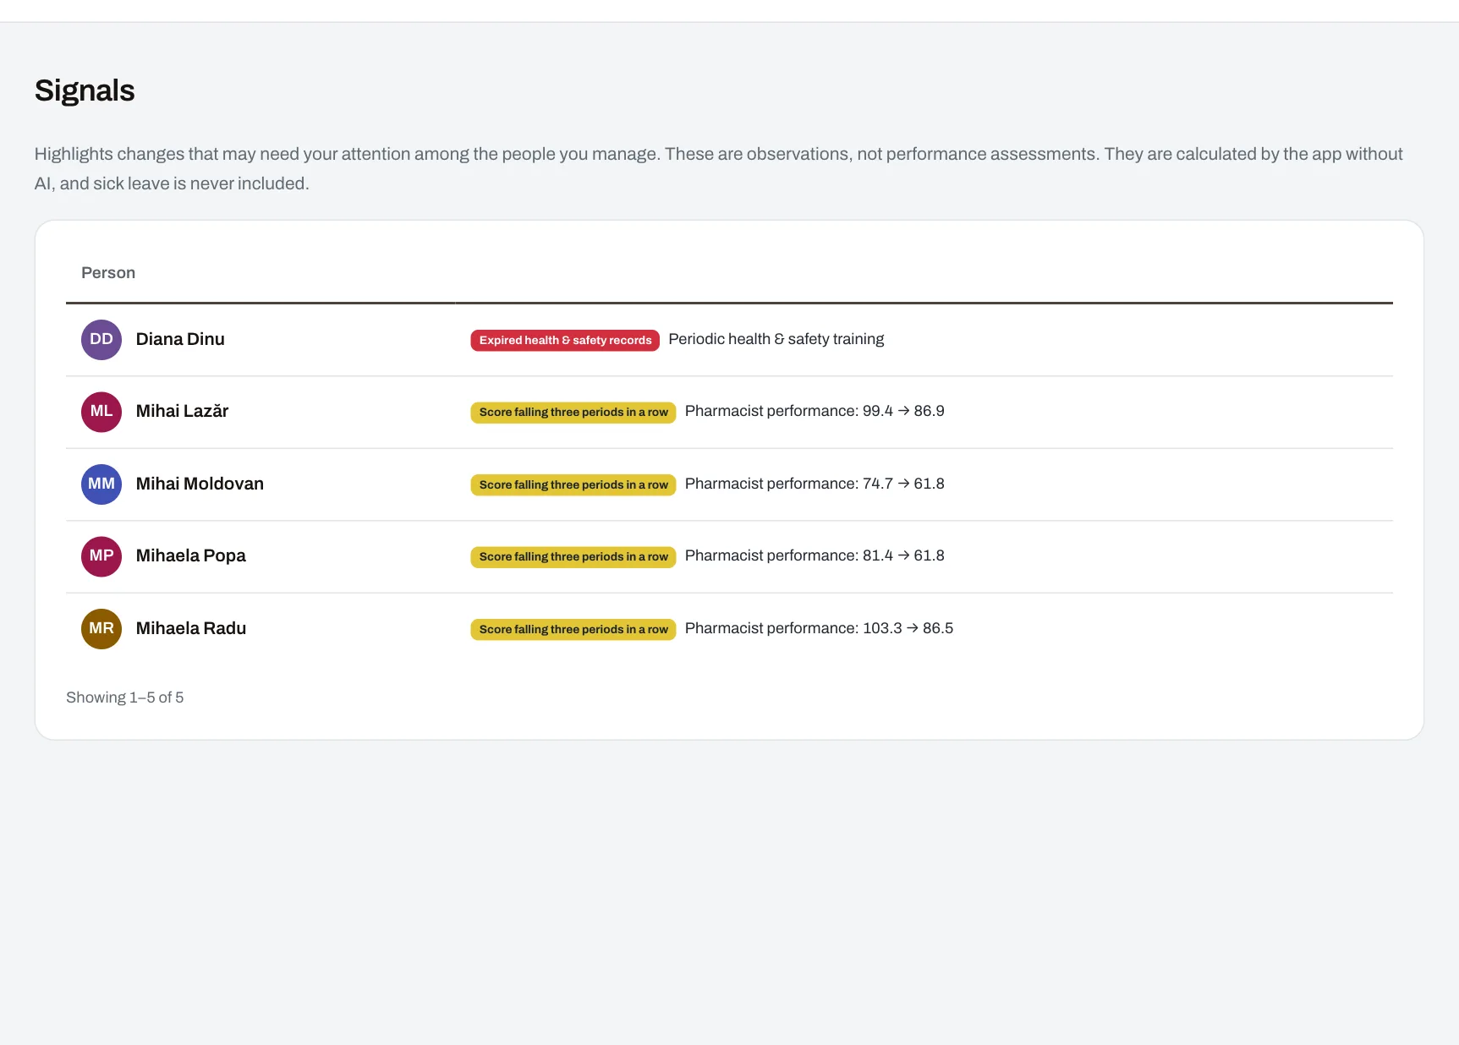Click Mihai Moldovan's MM avatar
Image resolution: width=1459 pixels, height=1045 pixels.
click(101, 484)
